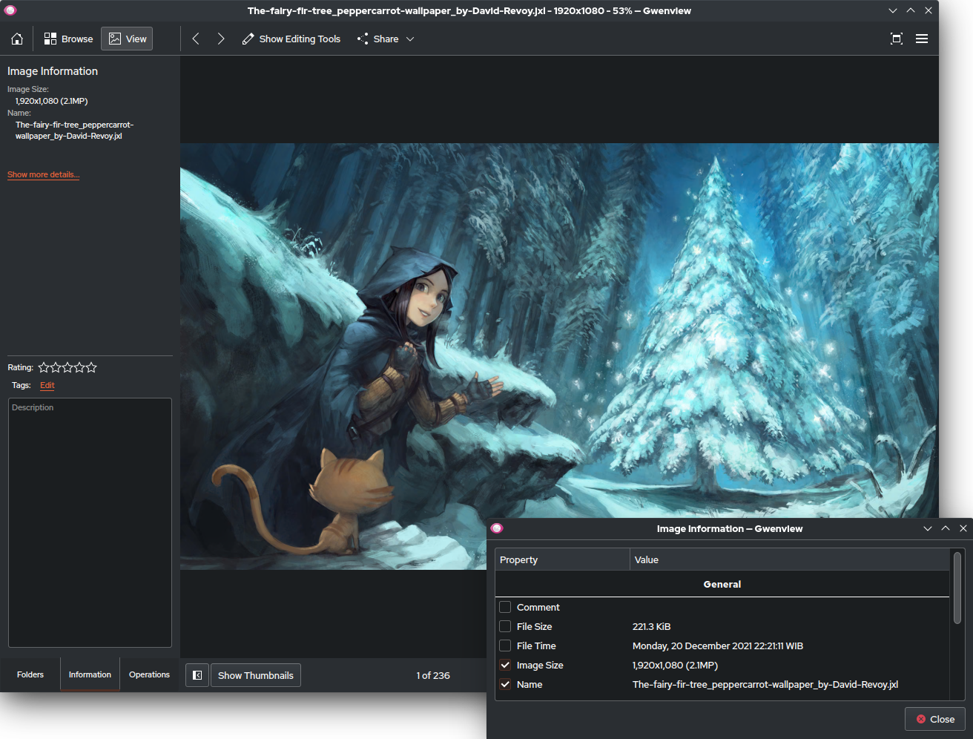The width and height of the screenshot is (973, 739).
Task: Click the Property column header
Action: [x=562, y=559]
